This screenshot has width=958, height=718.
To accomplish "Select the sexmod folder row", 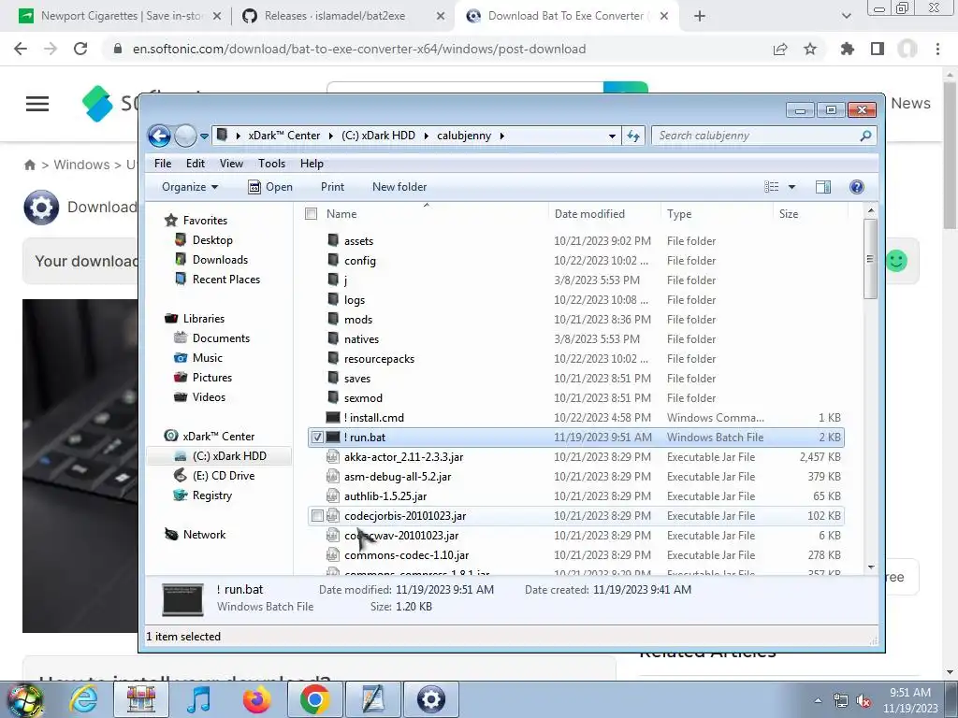I will click(576, 398).
